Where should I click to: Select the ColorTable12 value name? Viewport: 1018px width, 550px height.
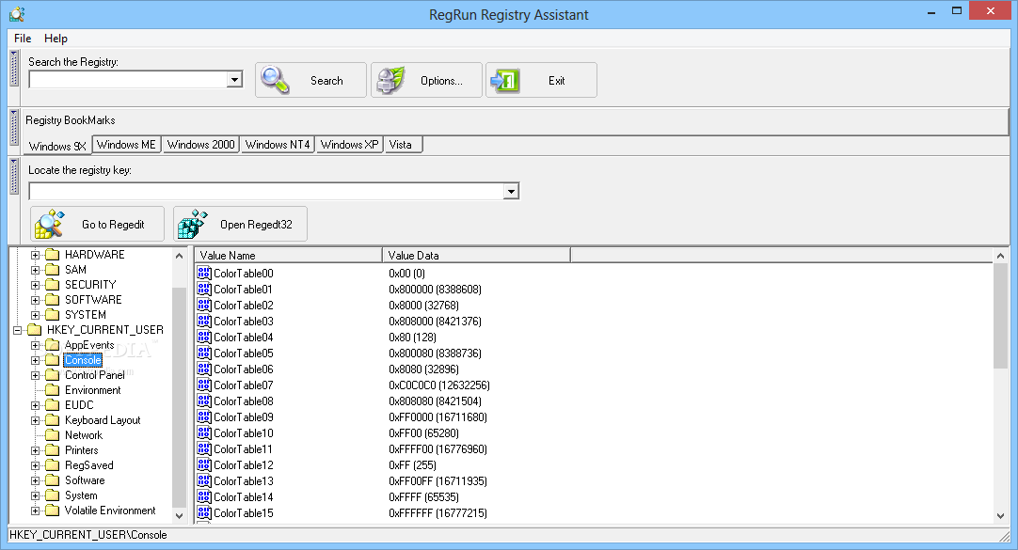(244, 465)
